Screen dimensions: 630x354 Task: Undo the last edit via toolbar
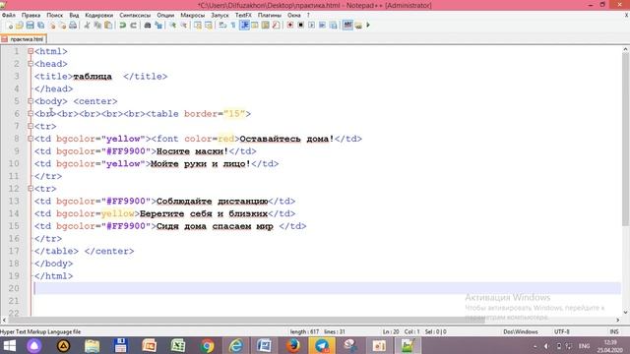pos(122,26)
